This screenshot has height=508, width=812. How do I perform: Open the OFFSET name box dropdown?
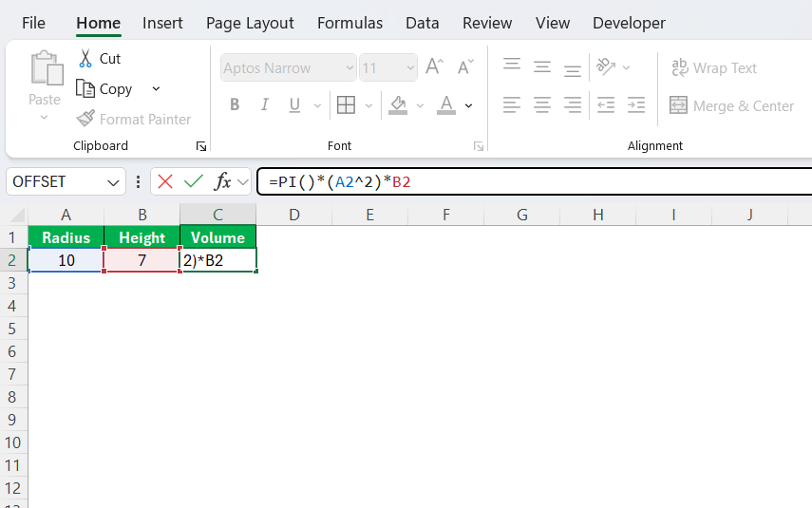[x=113, y=182]
